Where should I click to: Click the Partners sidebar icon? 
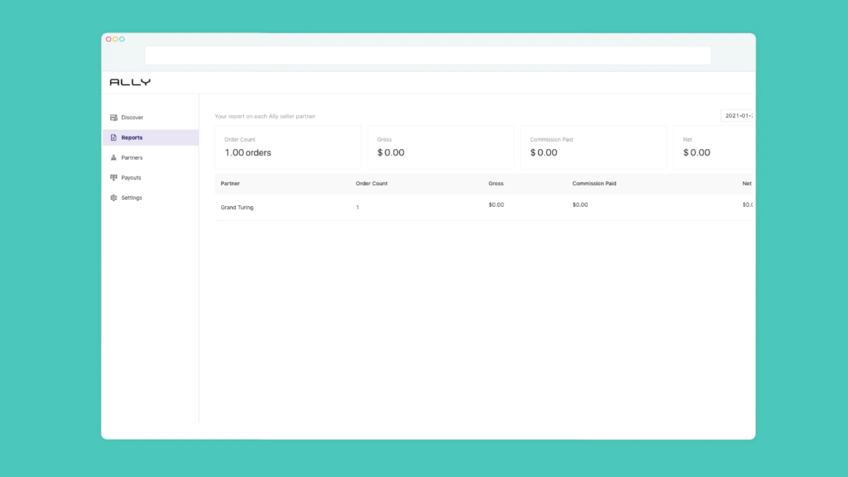[113, 158]
